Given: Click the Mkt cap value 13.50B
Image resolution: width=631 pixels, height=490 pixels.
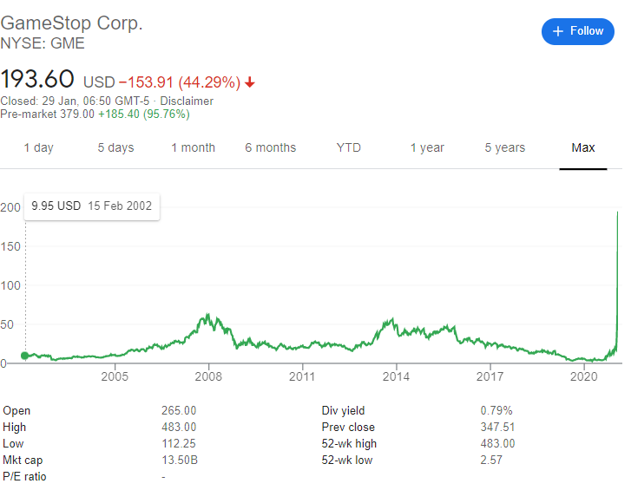Looking at the screenshot, I should pyautogui.click(x=180, y=461).
